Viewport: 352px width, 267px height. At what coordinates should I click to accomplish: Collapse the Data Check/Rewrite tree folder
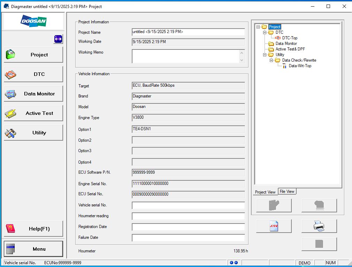click(271, 60)
